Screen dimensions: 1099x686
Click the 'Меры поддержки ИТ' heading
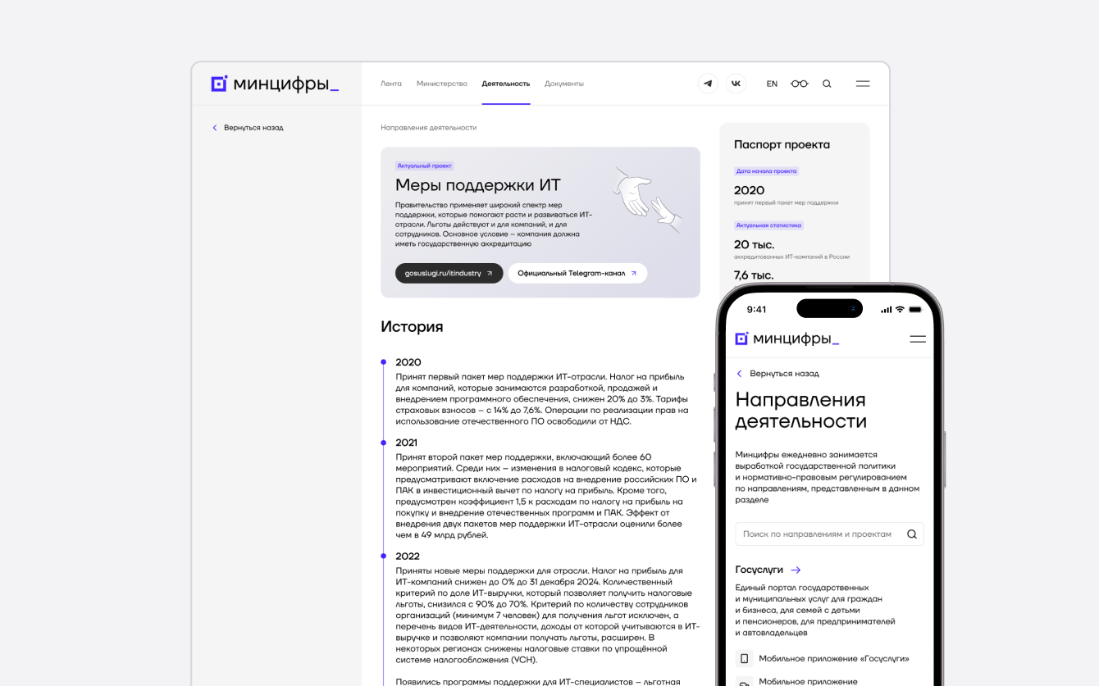click(x=478, y=185)
